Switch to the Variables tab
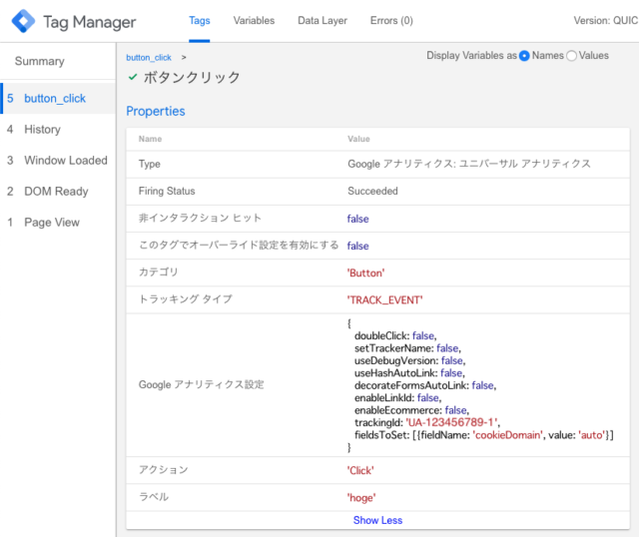 click(x=254, y=21)
